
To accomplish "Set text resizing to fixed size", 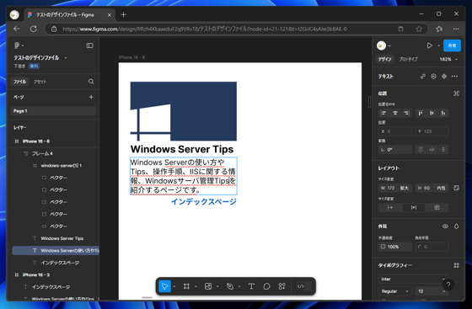I will point(437,207).
